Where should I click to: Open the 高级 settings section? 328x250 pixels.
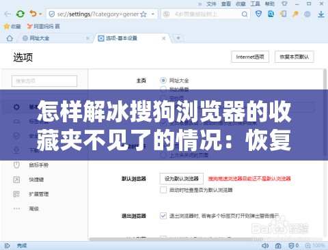coord(33,208)
